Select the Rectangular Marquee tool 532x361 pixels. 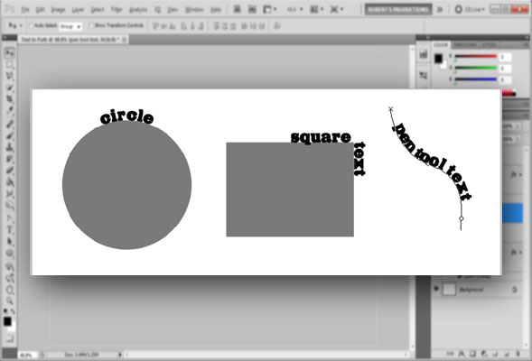10,64
